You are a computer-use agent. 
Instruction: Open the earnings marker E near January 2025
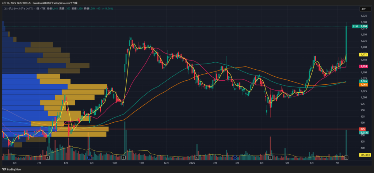[x=197, y=158]
